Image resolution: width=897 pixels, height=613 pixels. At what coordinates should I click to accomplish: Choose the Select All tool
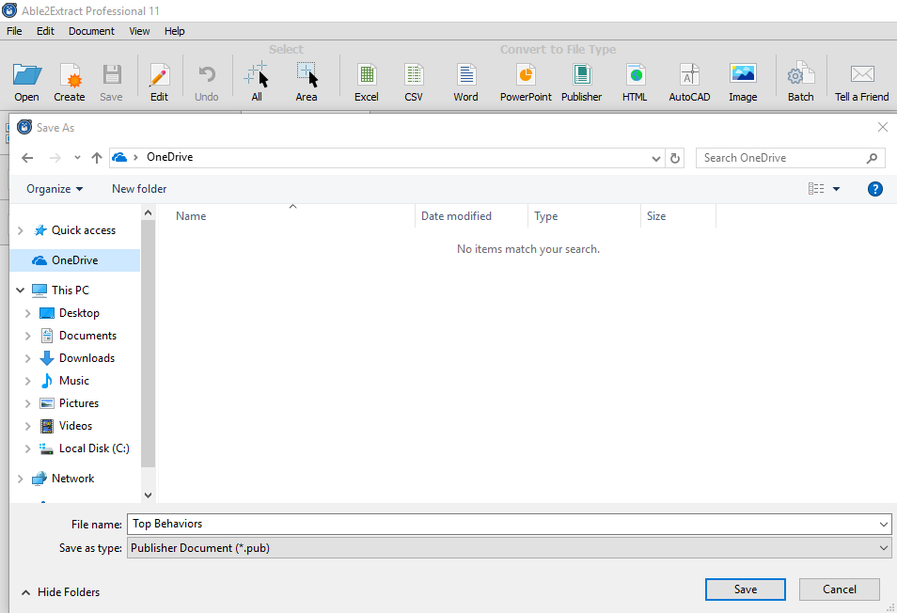pyautogui.click(x=257, y=74)
